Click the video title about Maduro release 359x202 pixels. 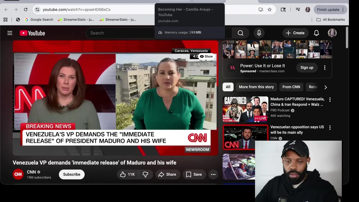(x=95, y=163)
